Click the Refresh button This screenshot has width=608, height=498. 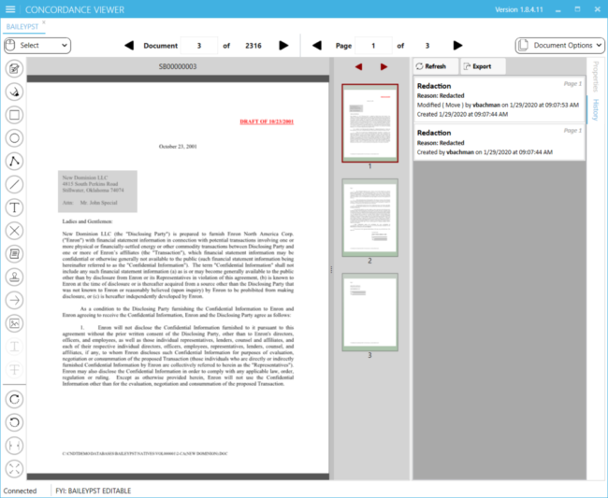click(x=436, y=66)
